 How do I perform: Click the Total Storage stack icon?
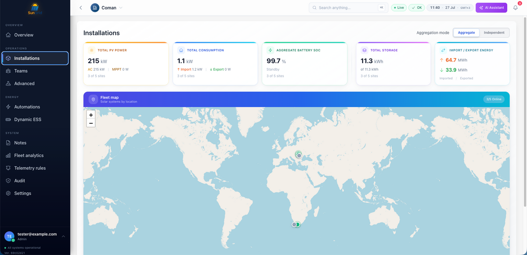tap(365, 50)
